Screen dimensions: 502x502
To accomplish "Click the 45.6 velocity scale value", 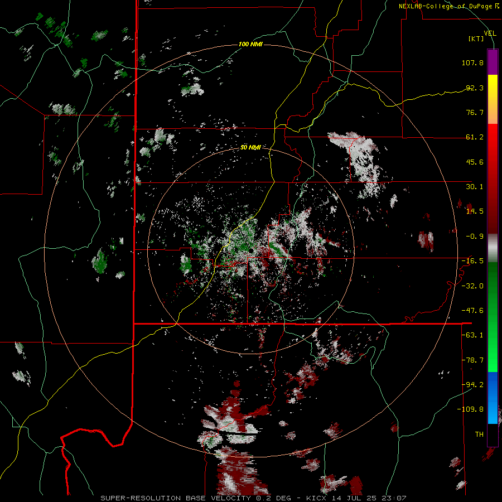I will [475, 162].
